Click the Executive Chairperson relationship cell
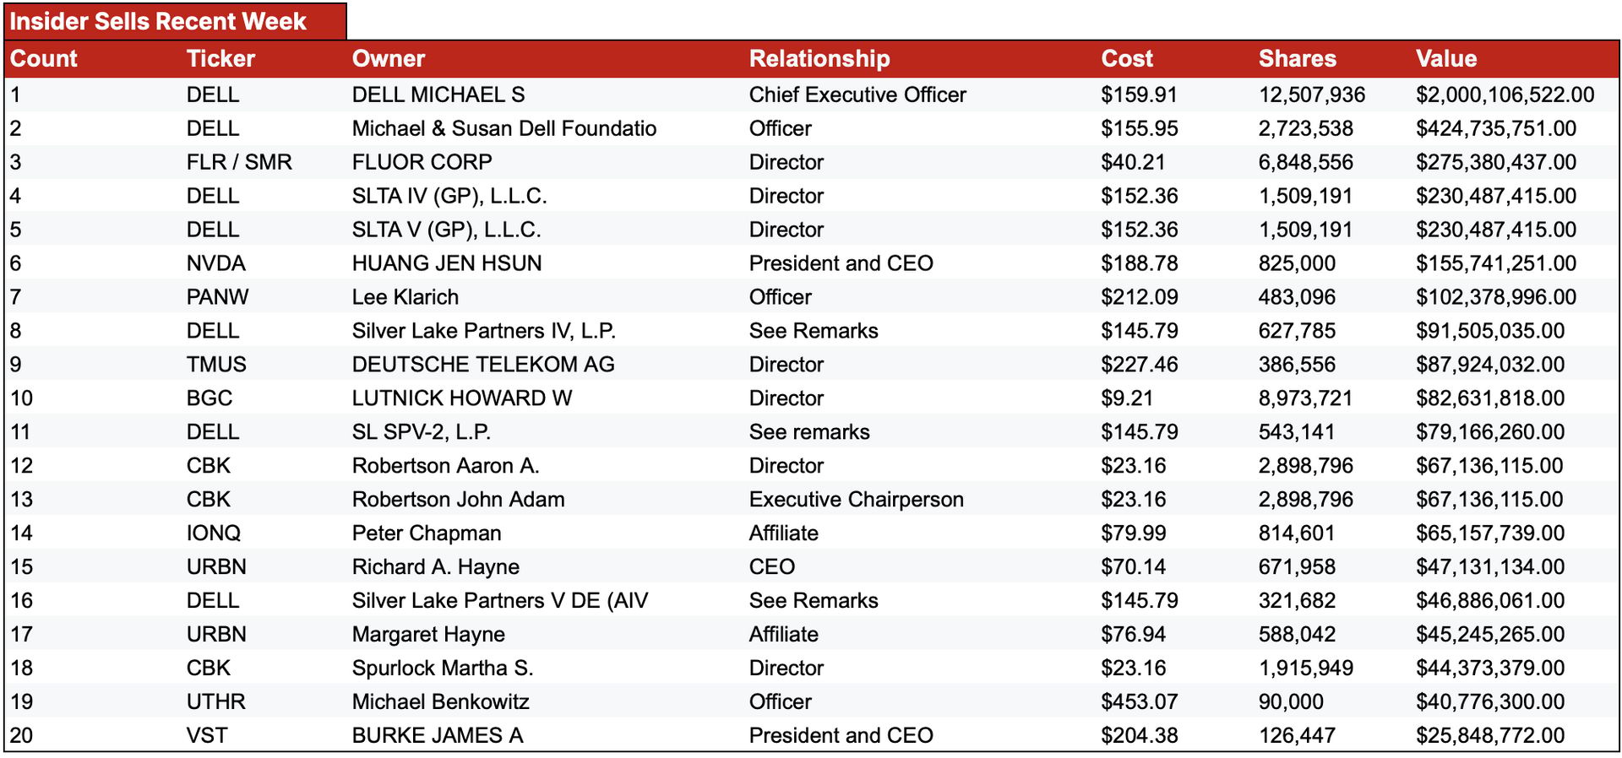 (x=856, y=500)
